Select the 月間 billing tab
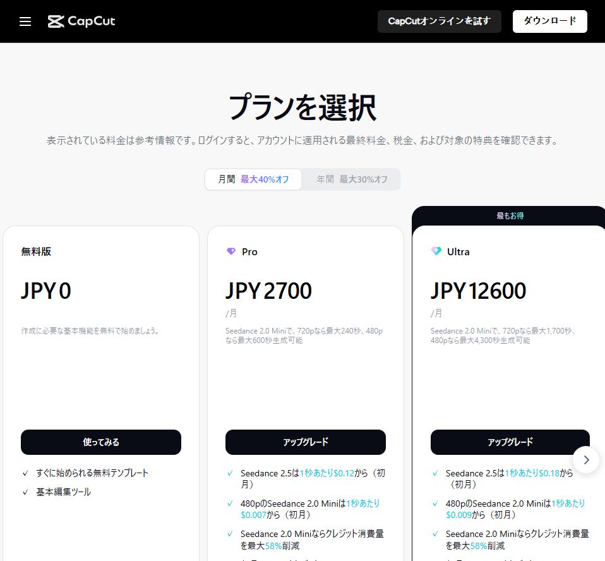This screenshot has width=605, height=561. tap(253, 179)
